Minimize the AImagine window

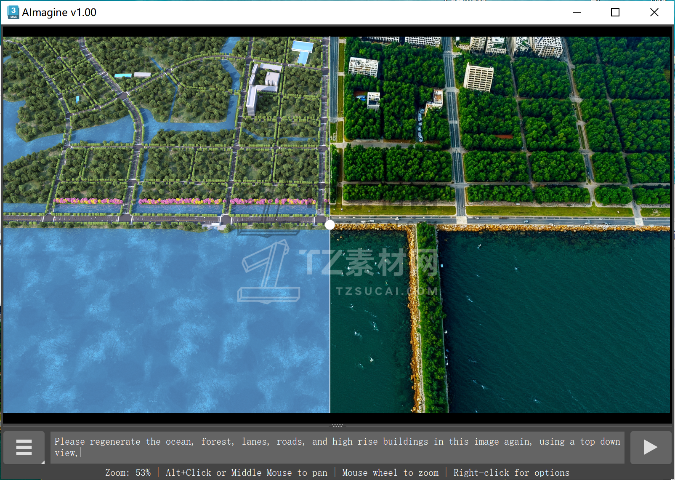577,12
